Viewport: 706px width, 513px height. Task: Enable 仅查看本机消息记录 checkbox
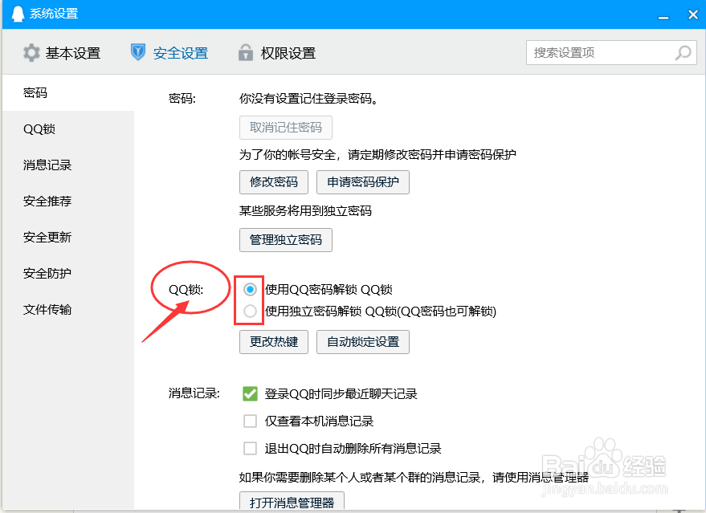pyautogui.click(x=250, y=421)
